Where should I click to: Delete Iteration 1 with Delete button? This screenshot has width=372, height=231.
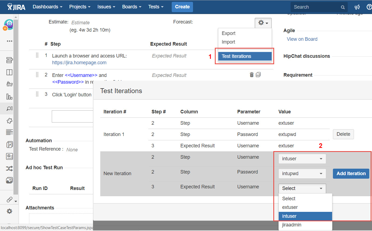pyautogui.click(x=343, y=134)
